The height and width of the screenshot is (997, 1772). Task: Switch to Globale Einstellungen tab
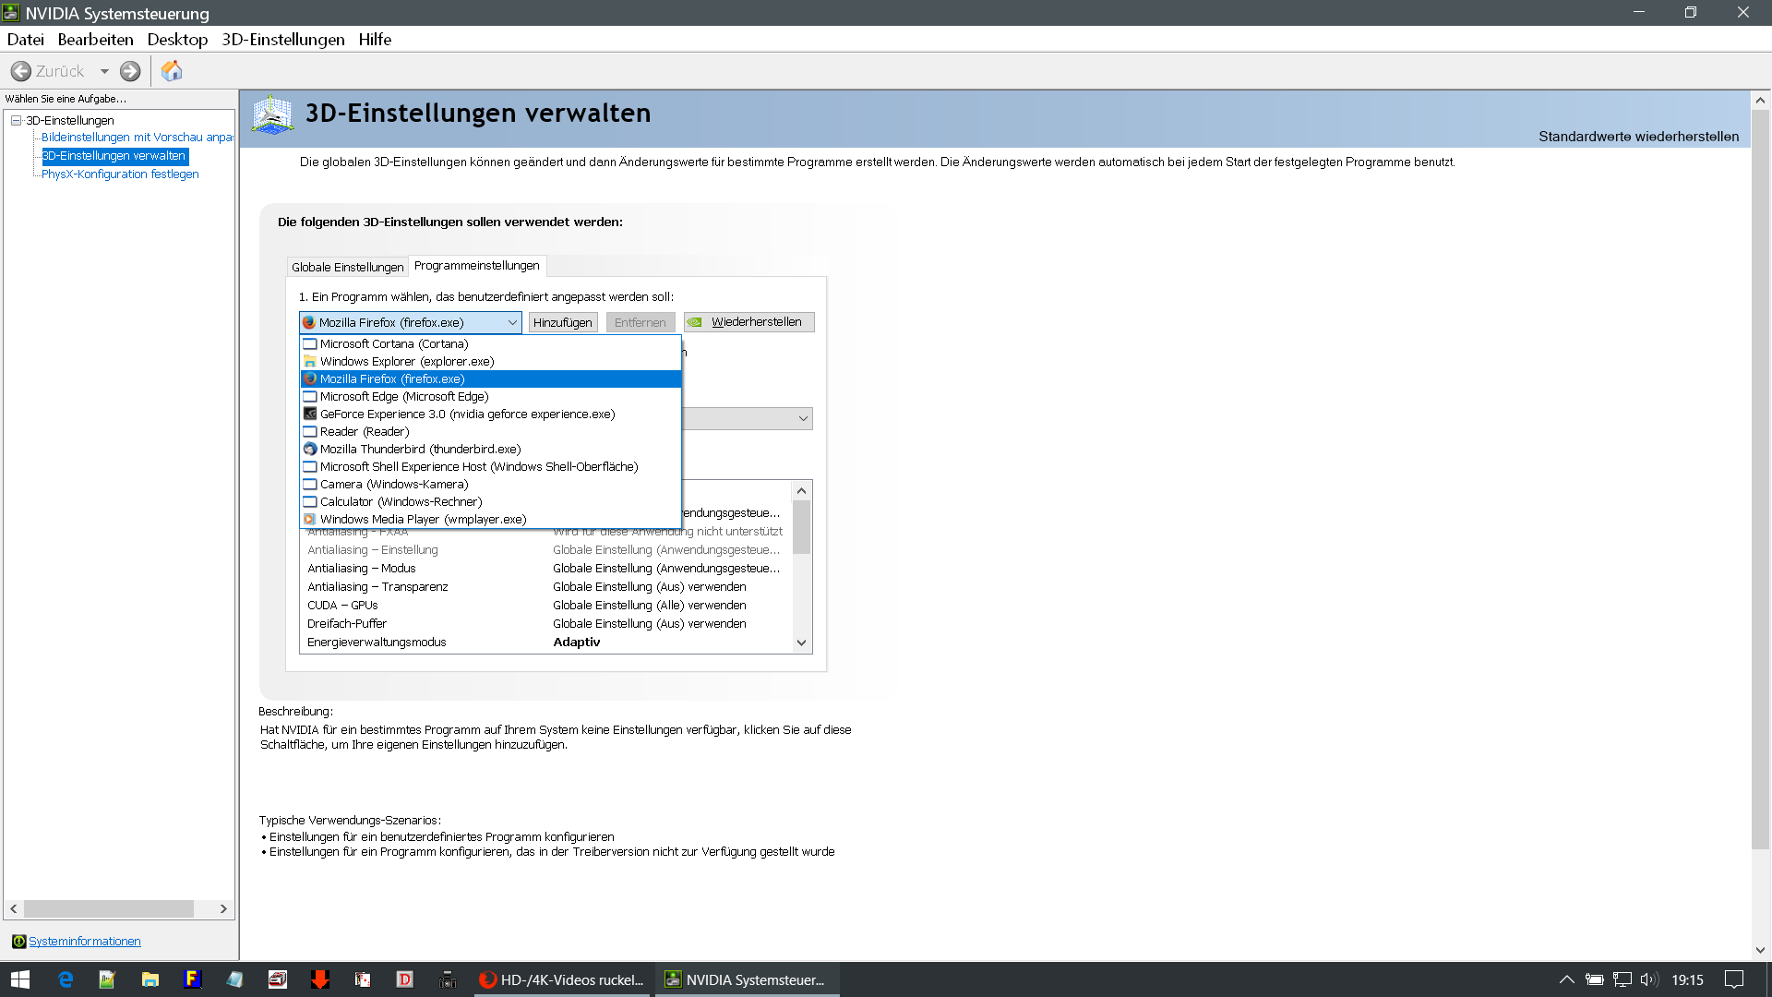click(347, 267)
